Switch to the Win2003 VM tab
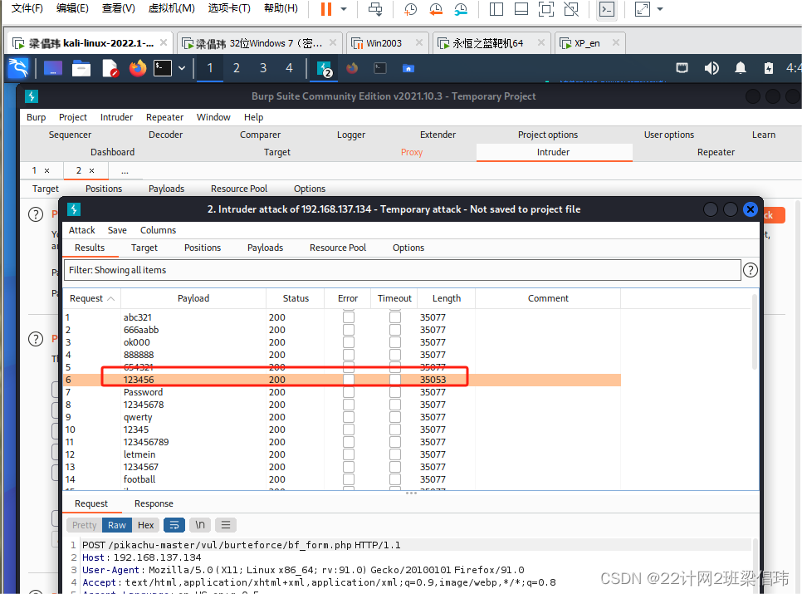Image resolution: width=802 pixels, height=594 pixels. click(387, 43)
